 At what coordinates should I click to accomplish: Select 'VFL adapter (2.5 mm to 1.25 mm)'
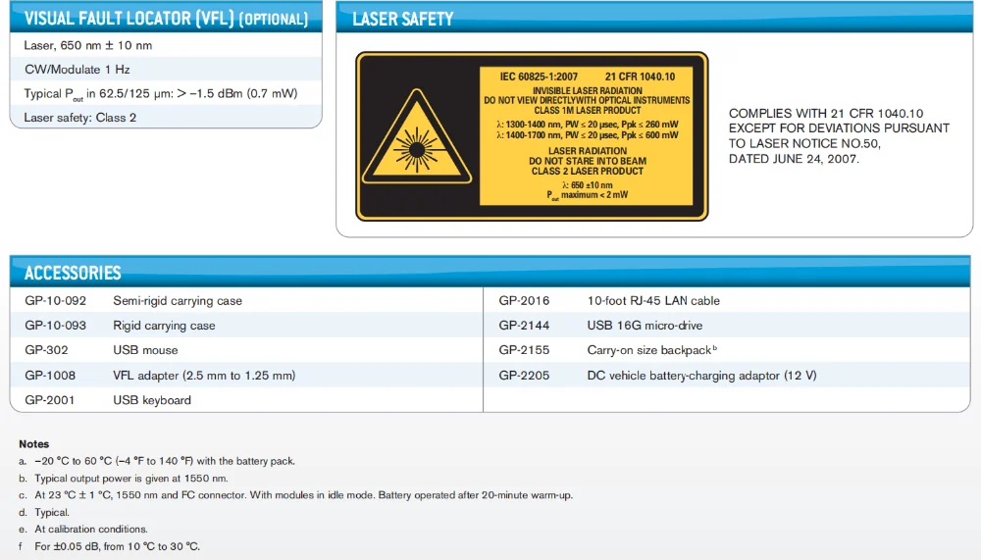click(x=204, y=376)
